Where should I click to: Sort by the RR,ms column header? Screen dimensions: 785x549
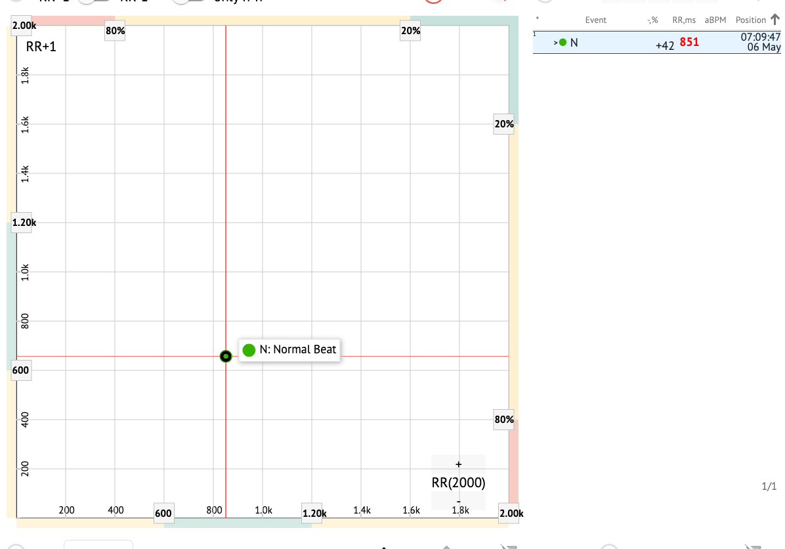click(683, 20)
